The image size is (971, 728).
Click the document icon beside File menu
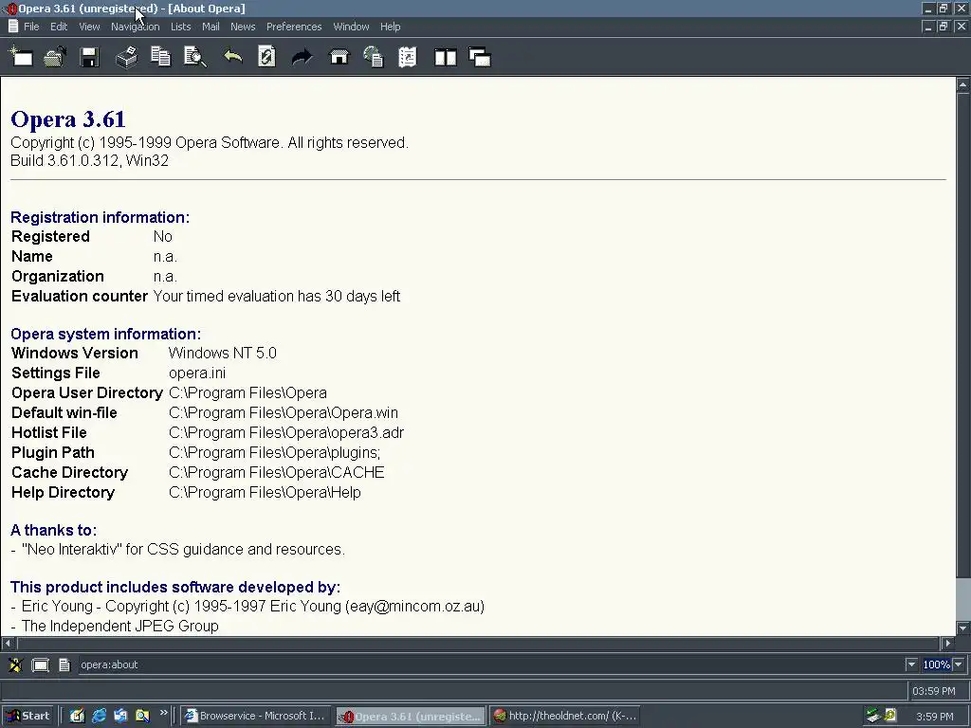pos(12,27)
